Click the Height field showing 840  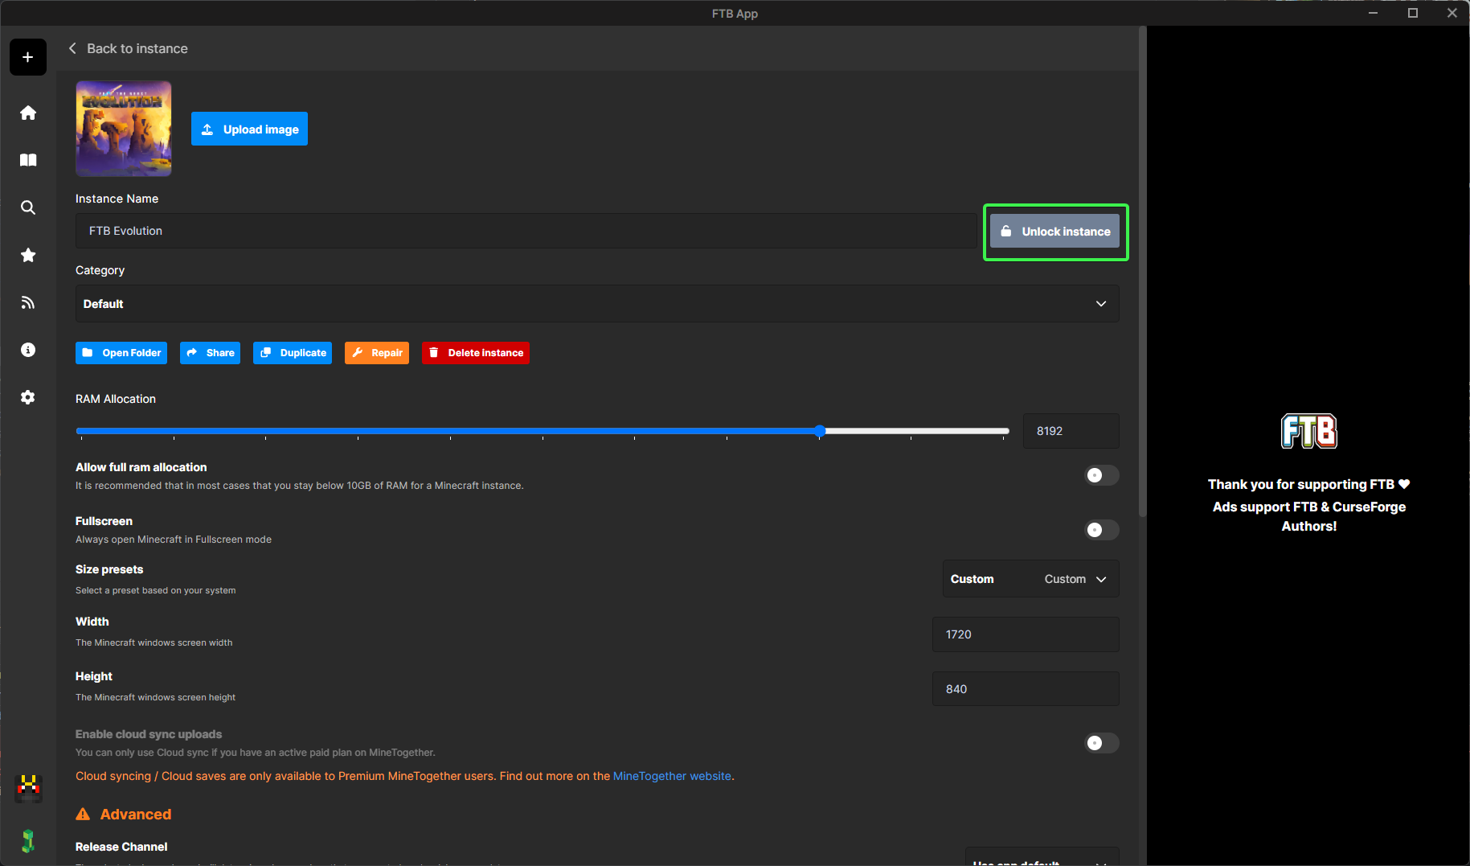(1026, 689)
